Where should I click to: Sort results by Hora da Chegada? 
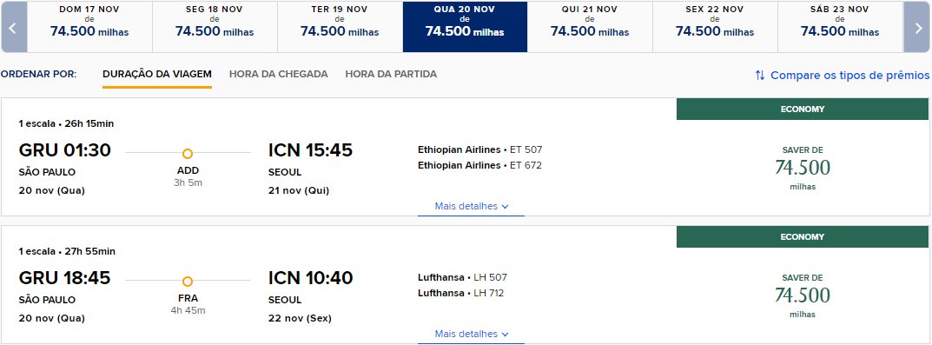point(278,75)
